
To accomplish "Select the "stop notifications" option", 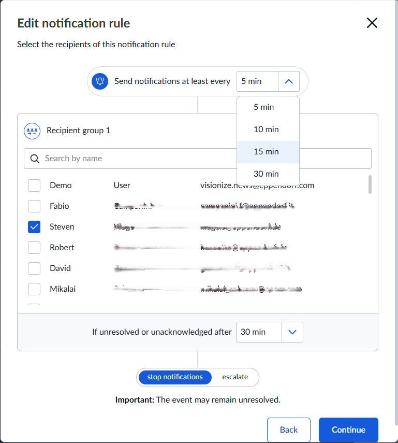I will [x=174, y=377].
